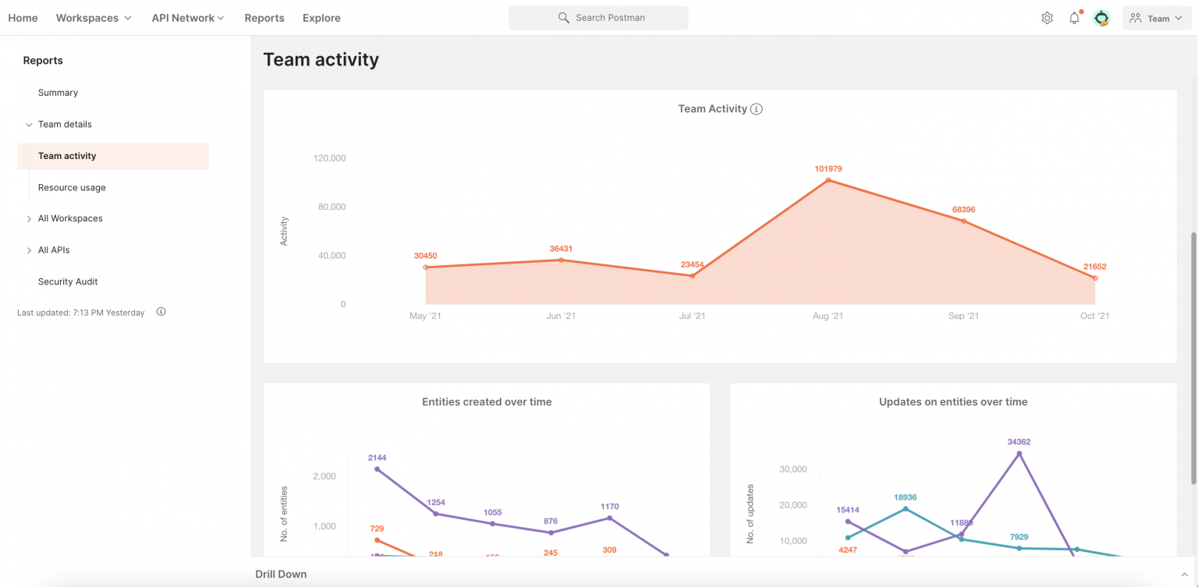
Task: Click the Oct '21 data point 21652
Action: pyautogui.click(x=1095, y=278)
